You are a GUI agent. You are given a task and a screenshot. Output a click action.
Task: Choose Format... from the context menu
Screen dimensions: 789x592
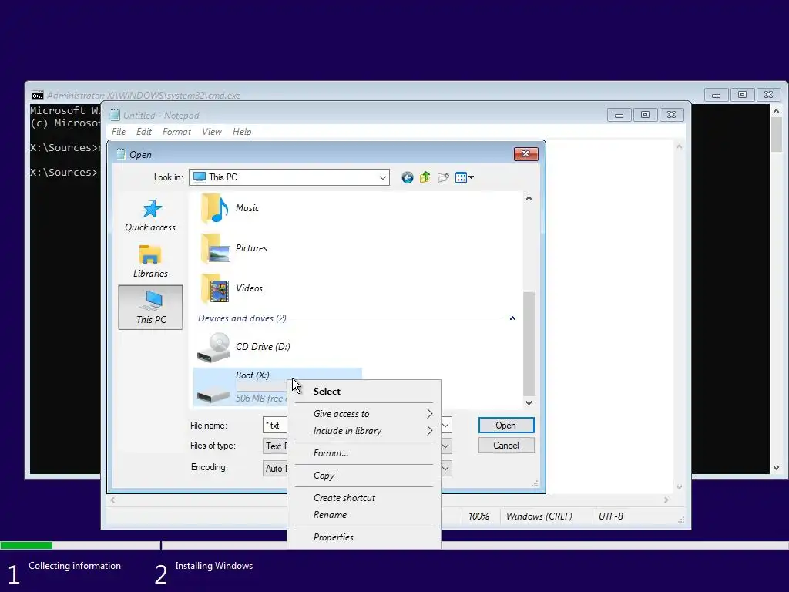364,453
